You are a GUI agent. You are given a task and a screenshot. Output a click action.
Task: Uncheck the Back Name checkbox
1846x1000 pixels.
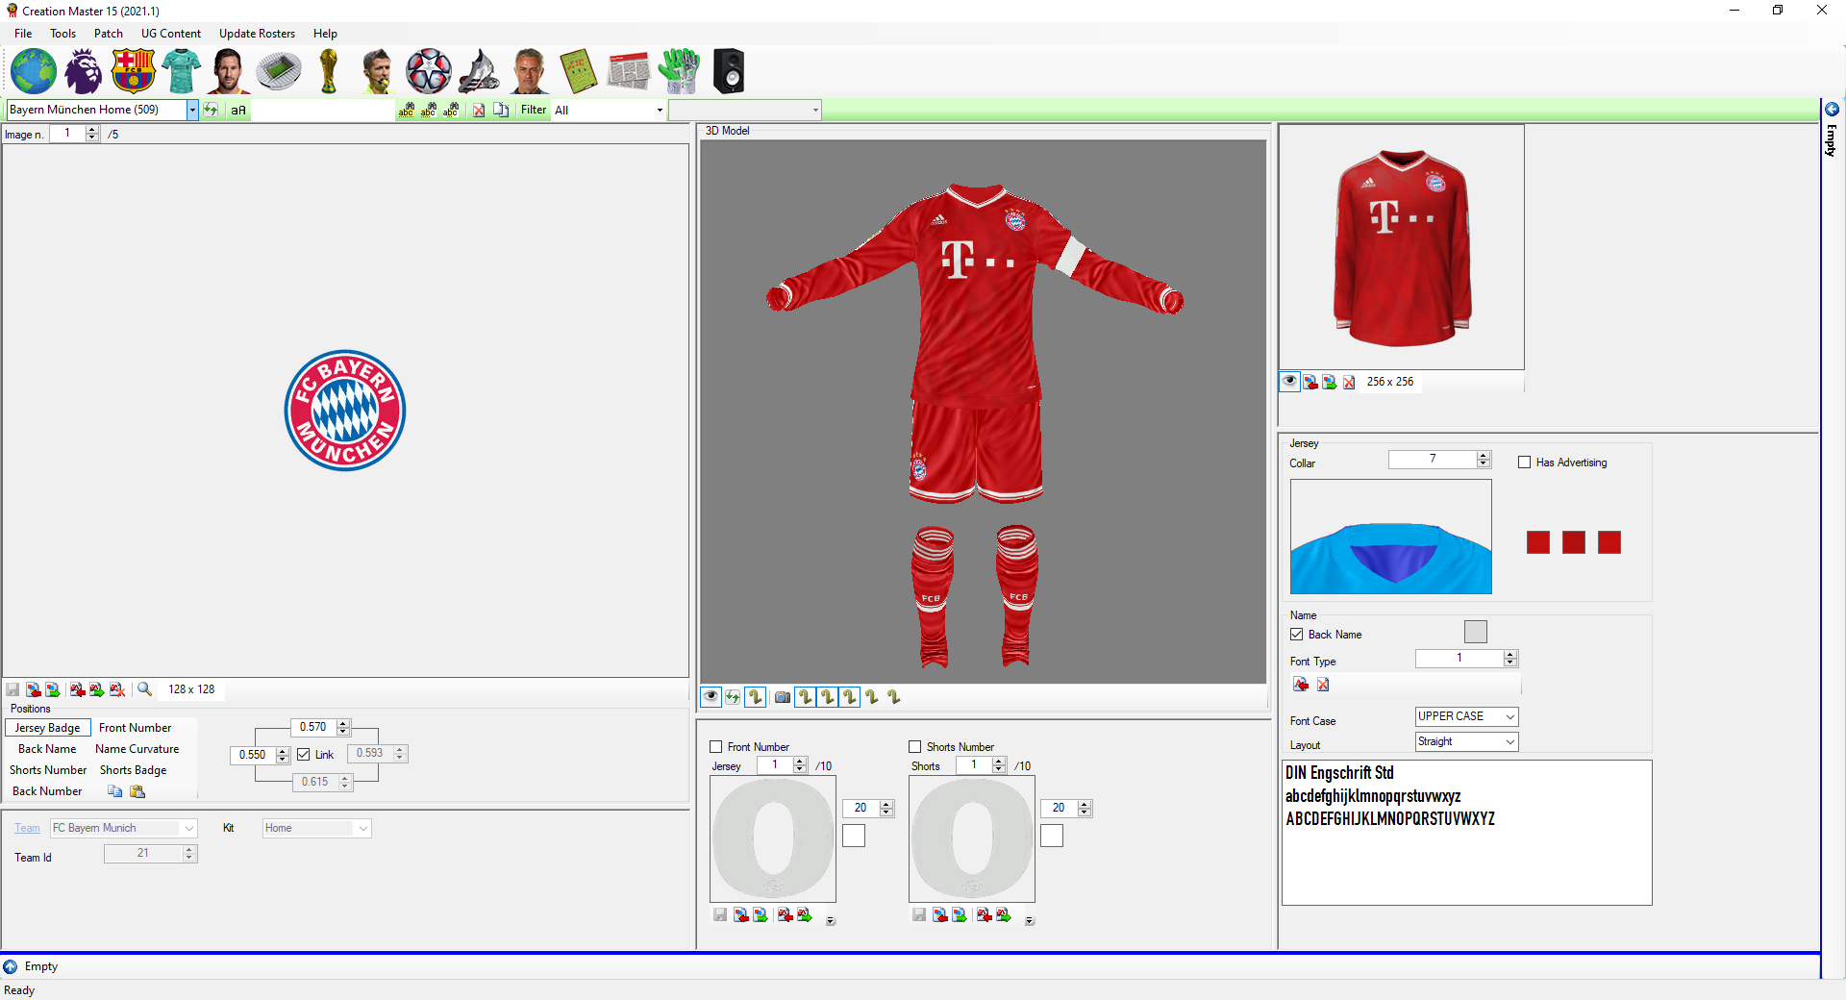coord(1296,635)
